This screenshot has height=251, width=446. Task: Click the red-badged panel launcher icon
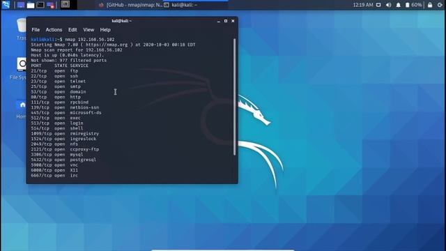coord(51,5)
